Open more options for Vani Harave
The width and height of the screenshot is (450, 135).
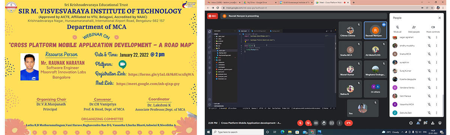coord(436,95)
